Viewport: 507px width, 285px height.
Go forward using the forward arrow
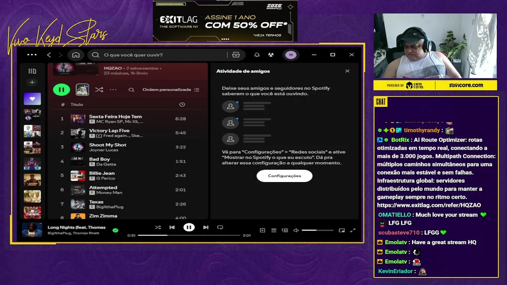pos(60,55)
